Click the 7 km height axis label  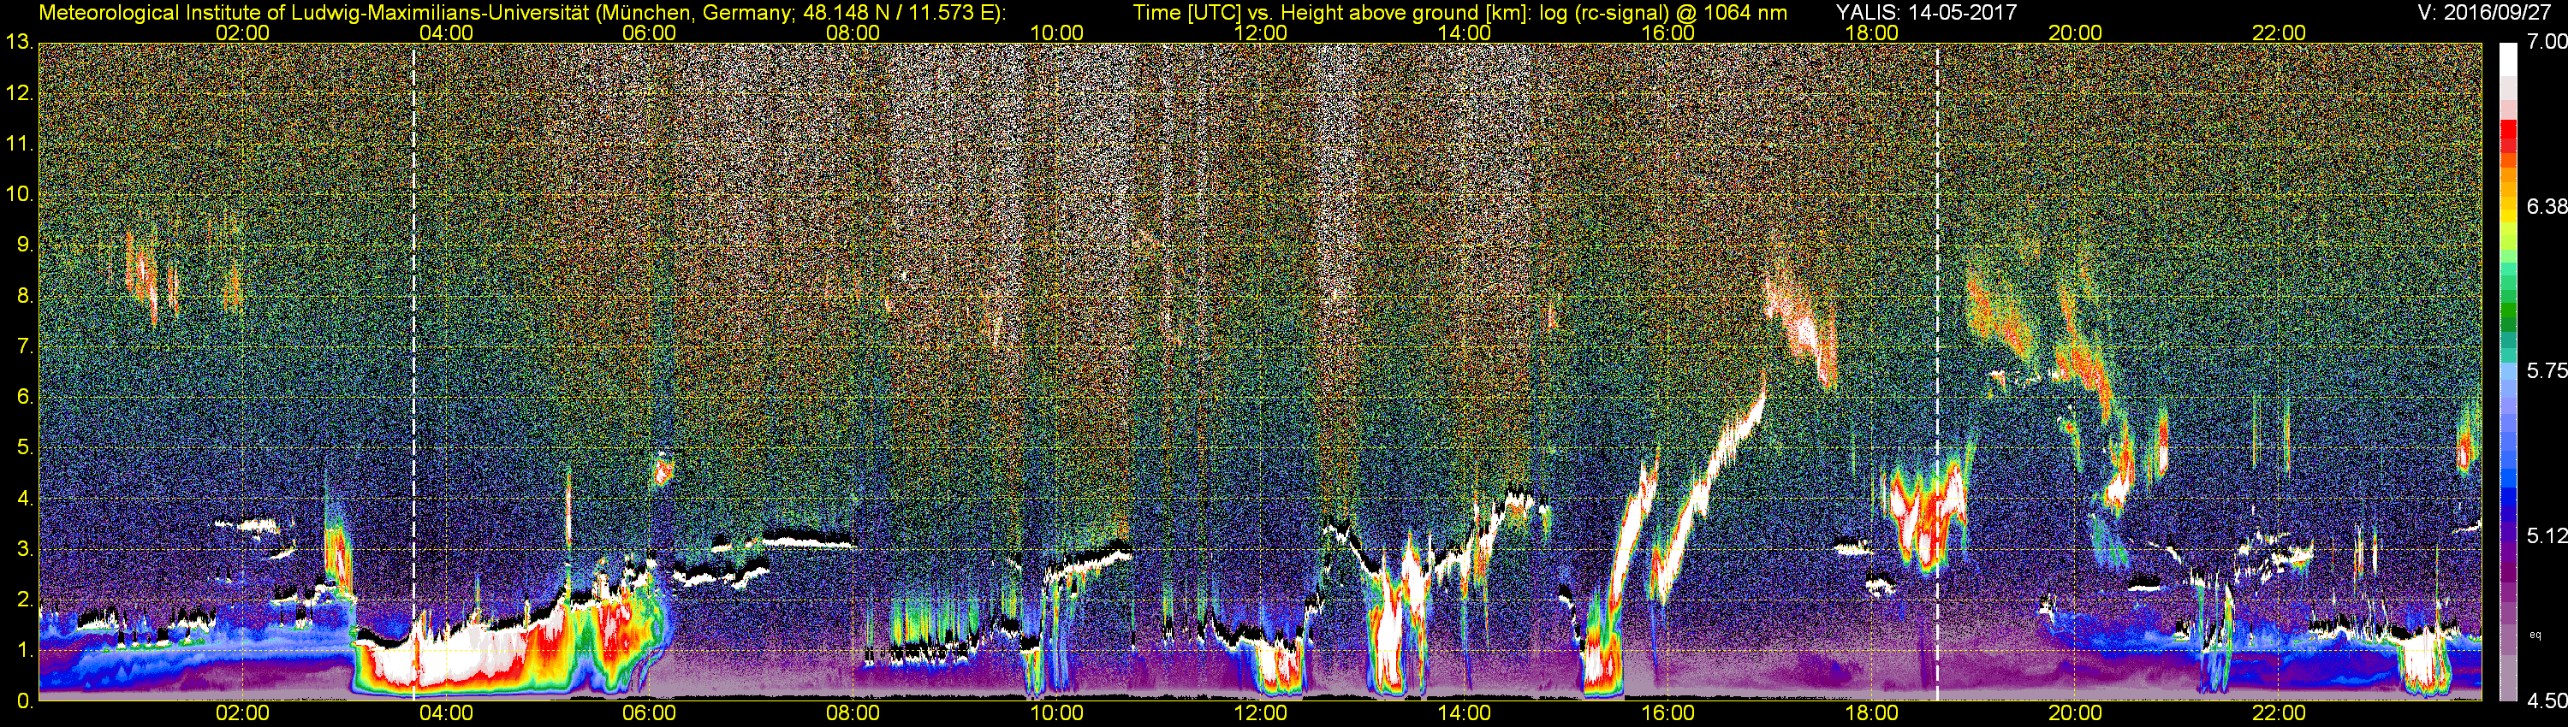pyautogui.click(x=24, y=346)
